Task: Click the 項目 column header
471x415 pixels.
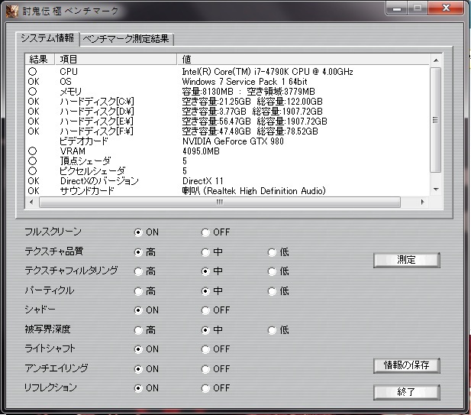Action: click(x=115, y=60)
